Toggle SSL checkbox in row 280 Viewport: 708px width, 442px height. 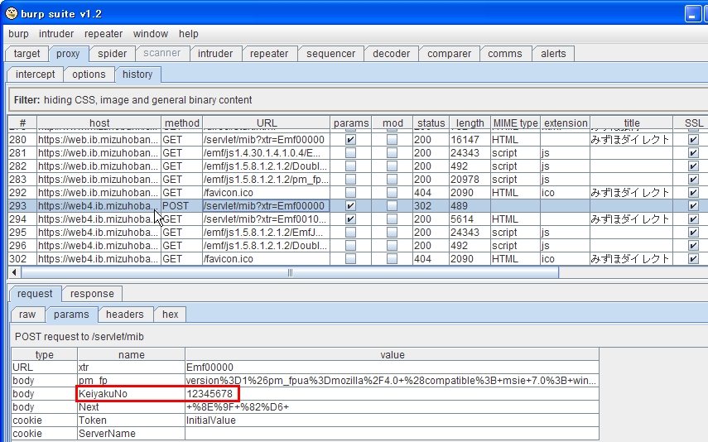[693, 140]
